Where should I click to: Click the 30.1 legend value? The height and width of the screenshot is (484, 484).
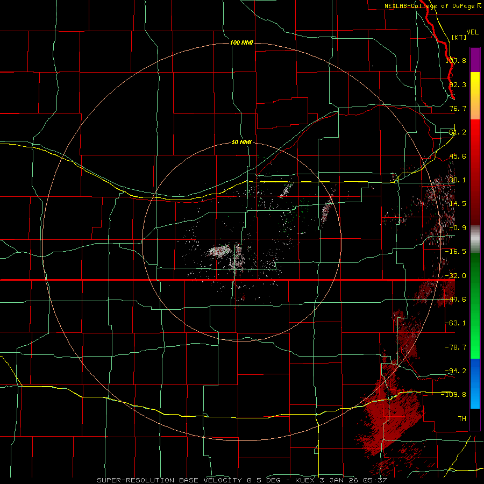[x=458, y=180]
